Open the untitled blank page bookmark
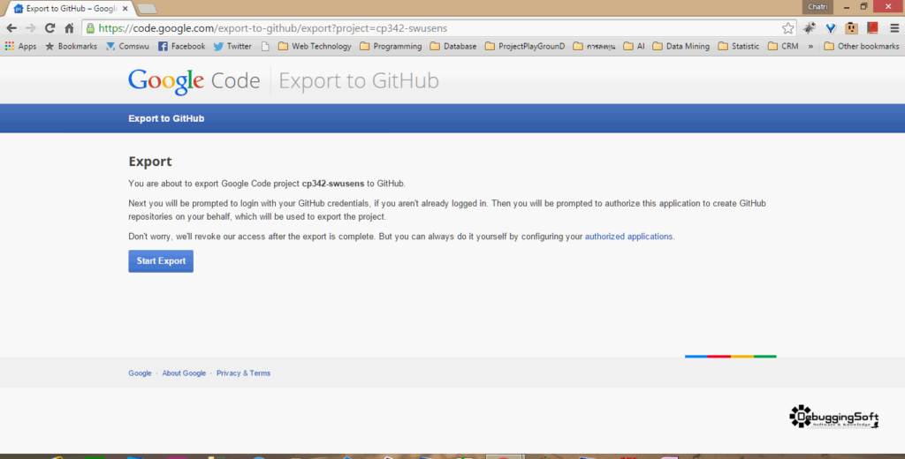 pyautogui.click(x=265, y=46)
